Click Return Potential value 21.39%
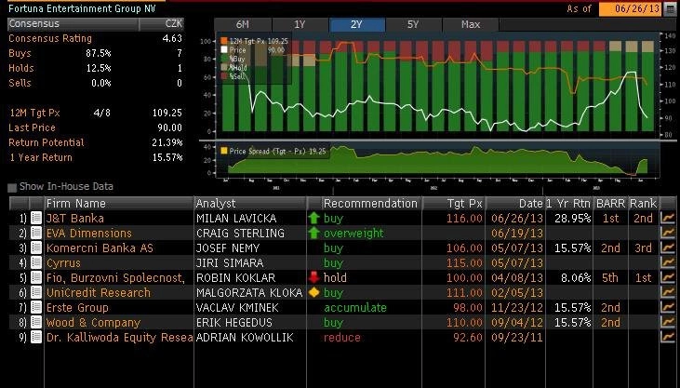This screenshot has width=680, height=388. (167, 142)
